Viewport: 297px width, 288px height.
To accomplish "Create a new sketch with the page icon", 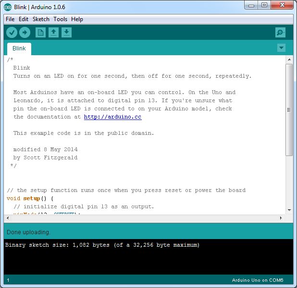I will [40, 33].
